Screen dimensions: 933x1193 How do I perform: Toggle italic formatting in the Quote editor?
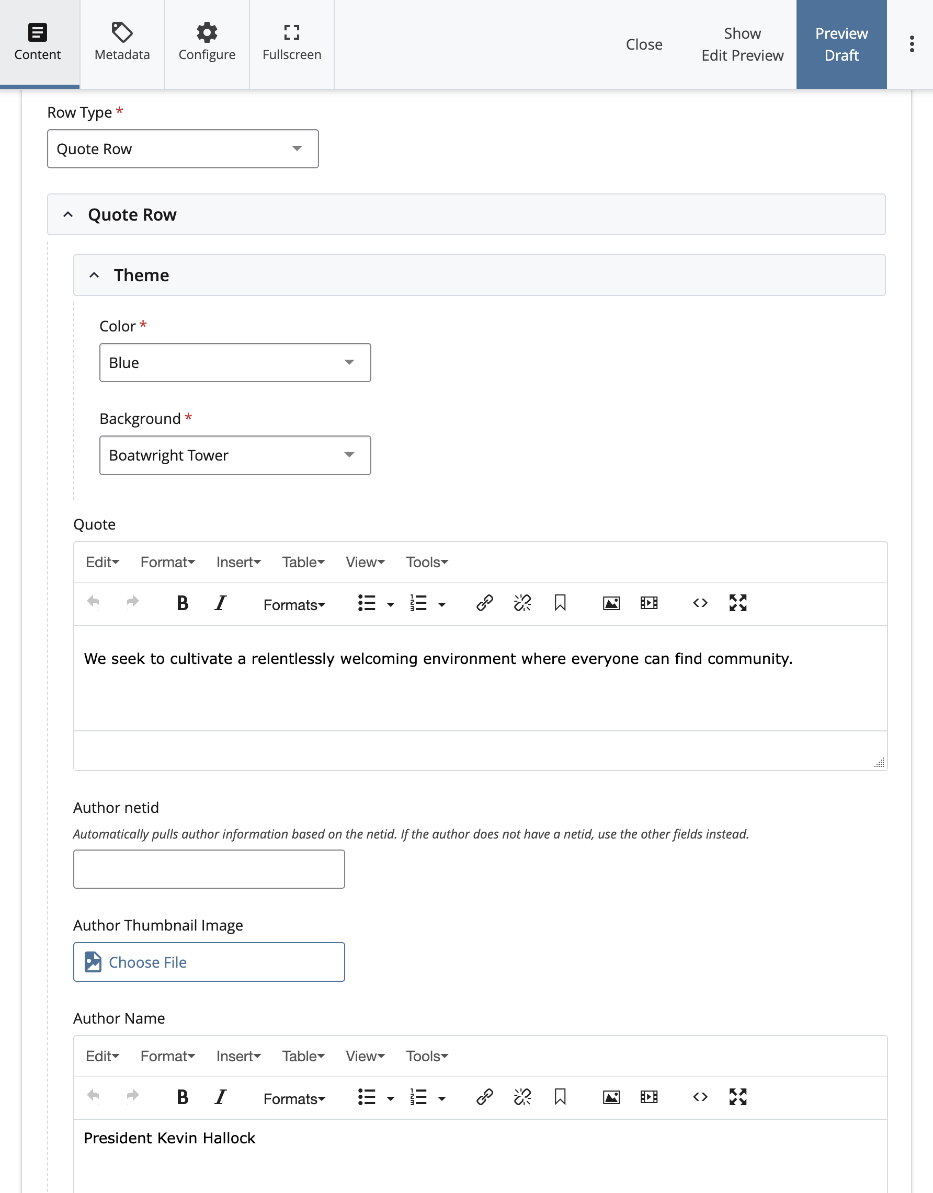tap(220, 603)
